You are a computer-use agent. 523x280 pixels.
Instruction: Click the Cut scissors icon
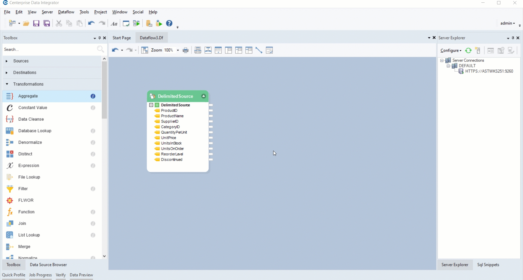[59, 23]
